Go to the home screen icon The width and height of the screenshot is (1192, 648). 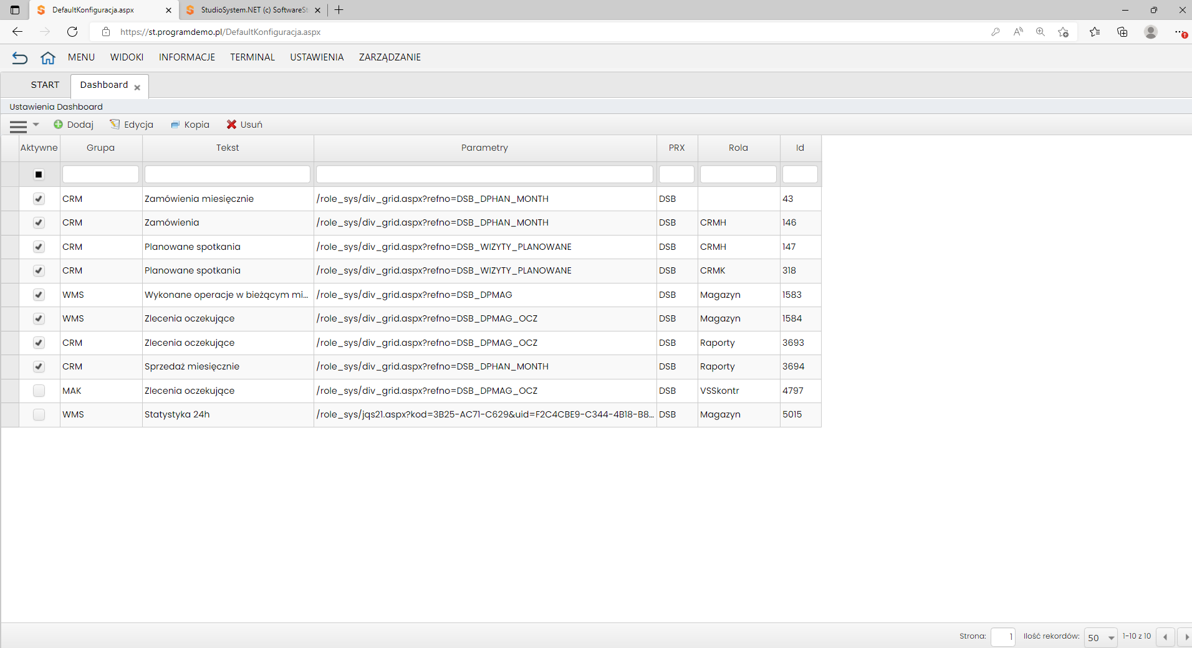48,58
